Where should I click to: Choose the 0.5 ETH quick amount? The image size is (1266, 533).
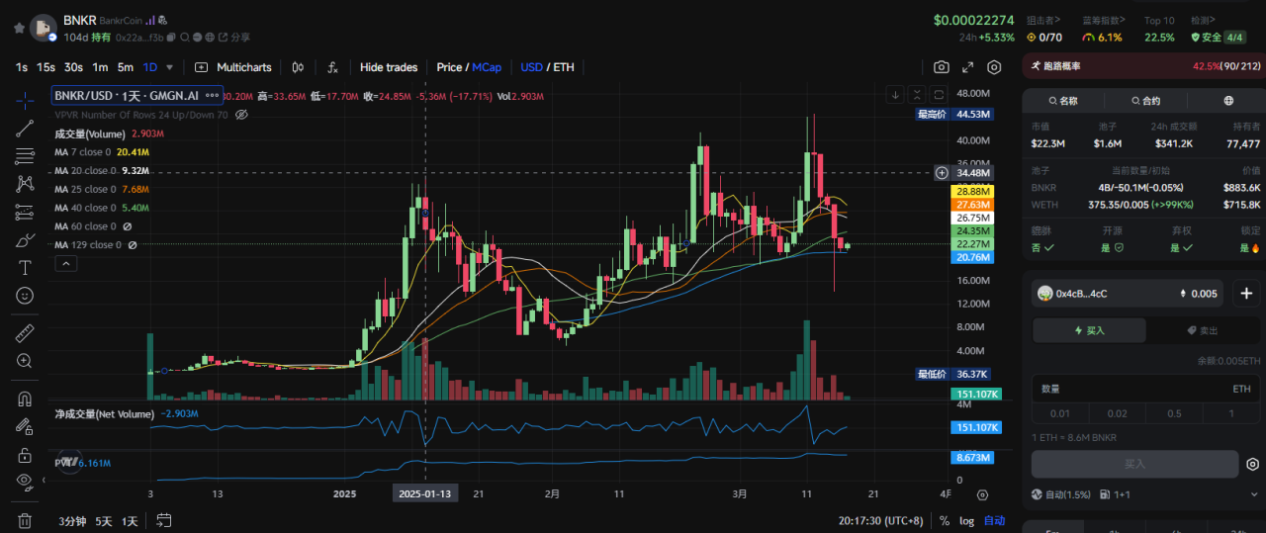click(1174, 413)
